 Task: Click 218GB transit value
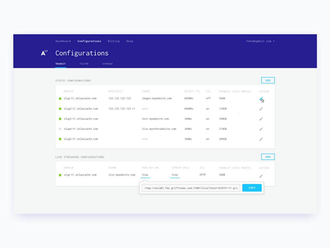pos(223,129)
